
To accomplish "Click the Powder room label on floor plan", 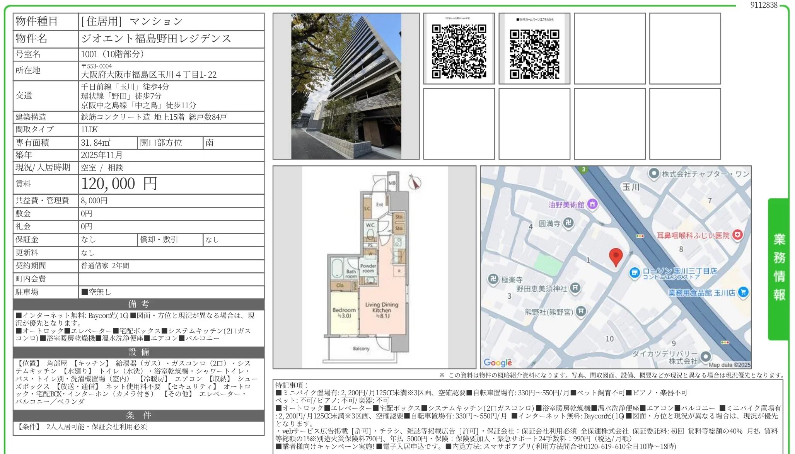I will (x=368, y=268).
